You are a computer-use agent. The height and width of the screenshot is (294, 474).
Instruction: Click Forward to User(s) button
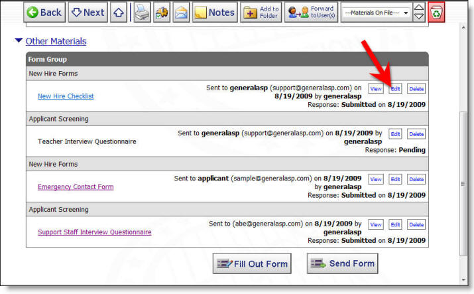311,12
